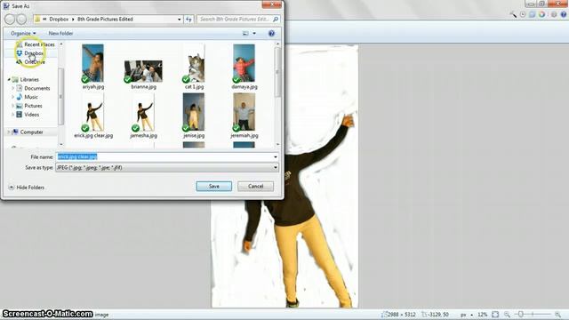Image resolution: width=569 pixels, height=320 pixels.
Task: Select the Documents library
Action: [33, 88]
